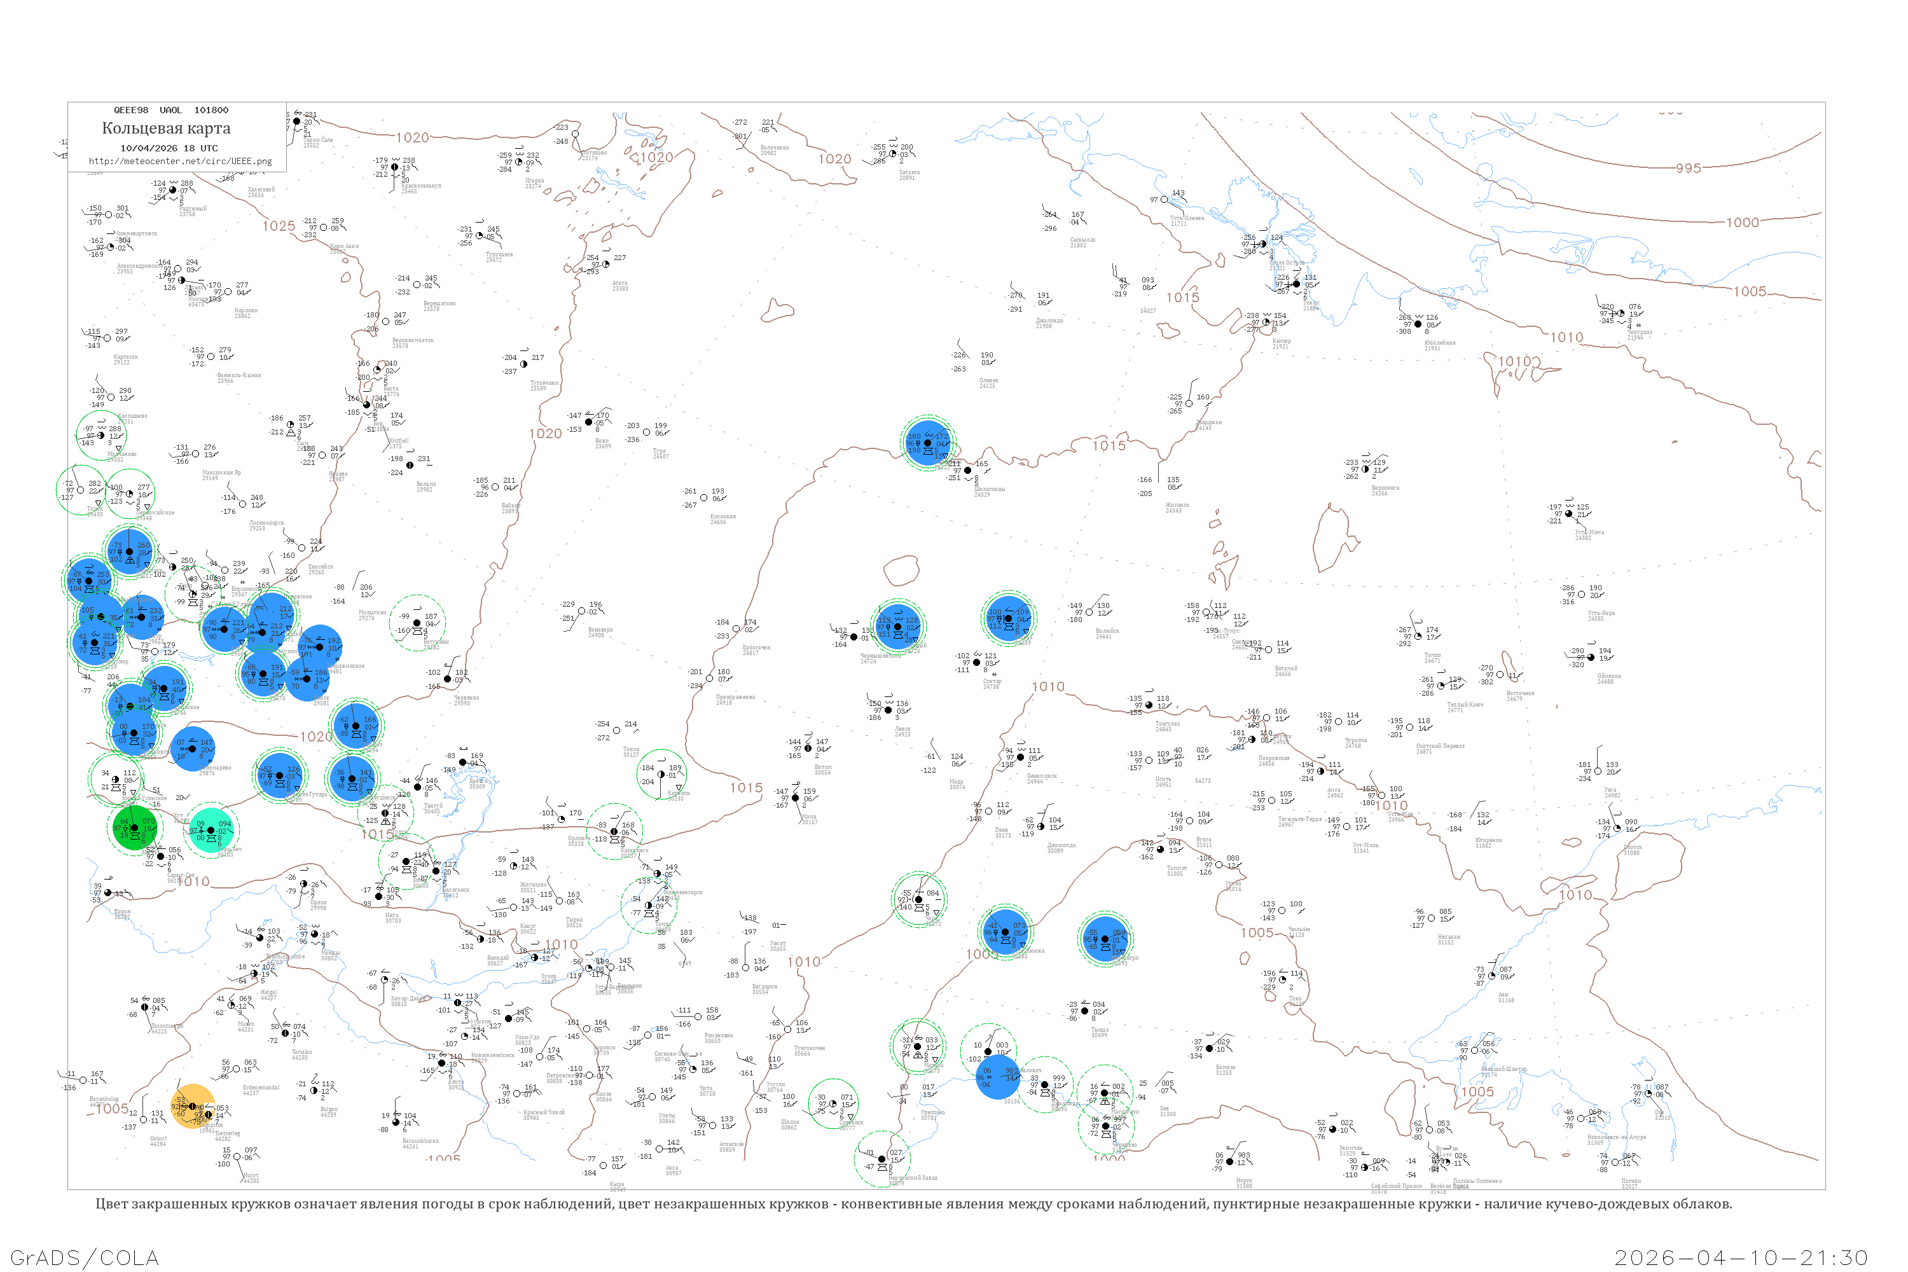Click dashed green circle at Богучаны
This screenshot has width=1908, height=1272.
[417, 623]
